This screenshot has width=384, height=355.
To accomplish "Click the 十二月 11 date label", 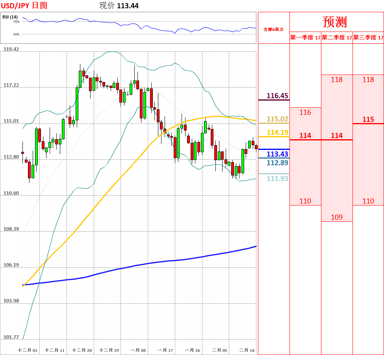I will [55, 350].
